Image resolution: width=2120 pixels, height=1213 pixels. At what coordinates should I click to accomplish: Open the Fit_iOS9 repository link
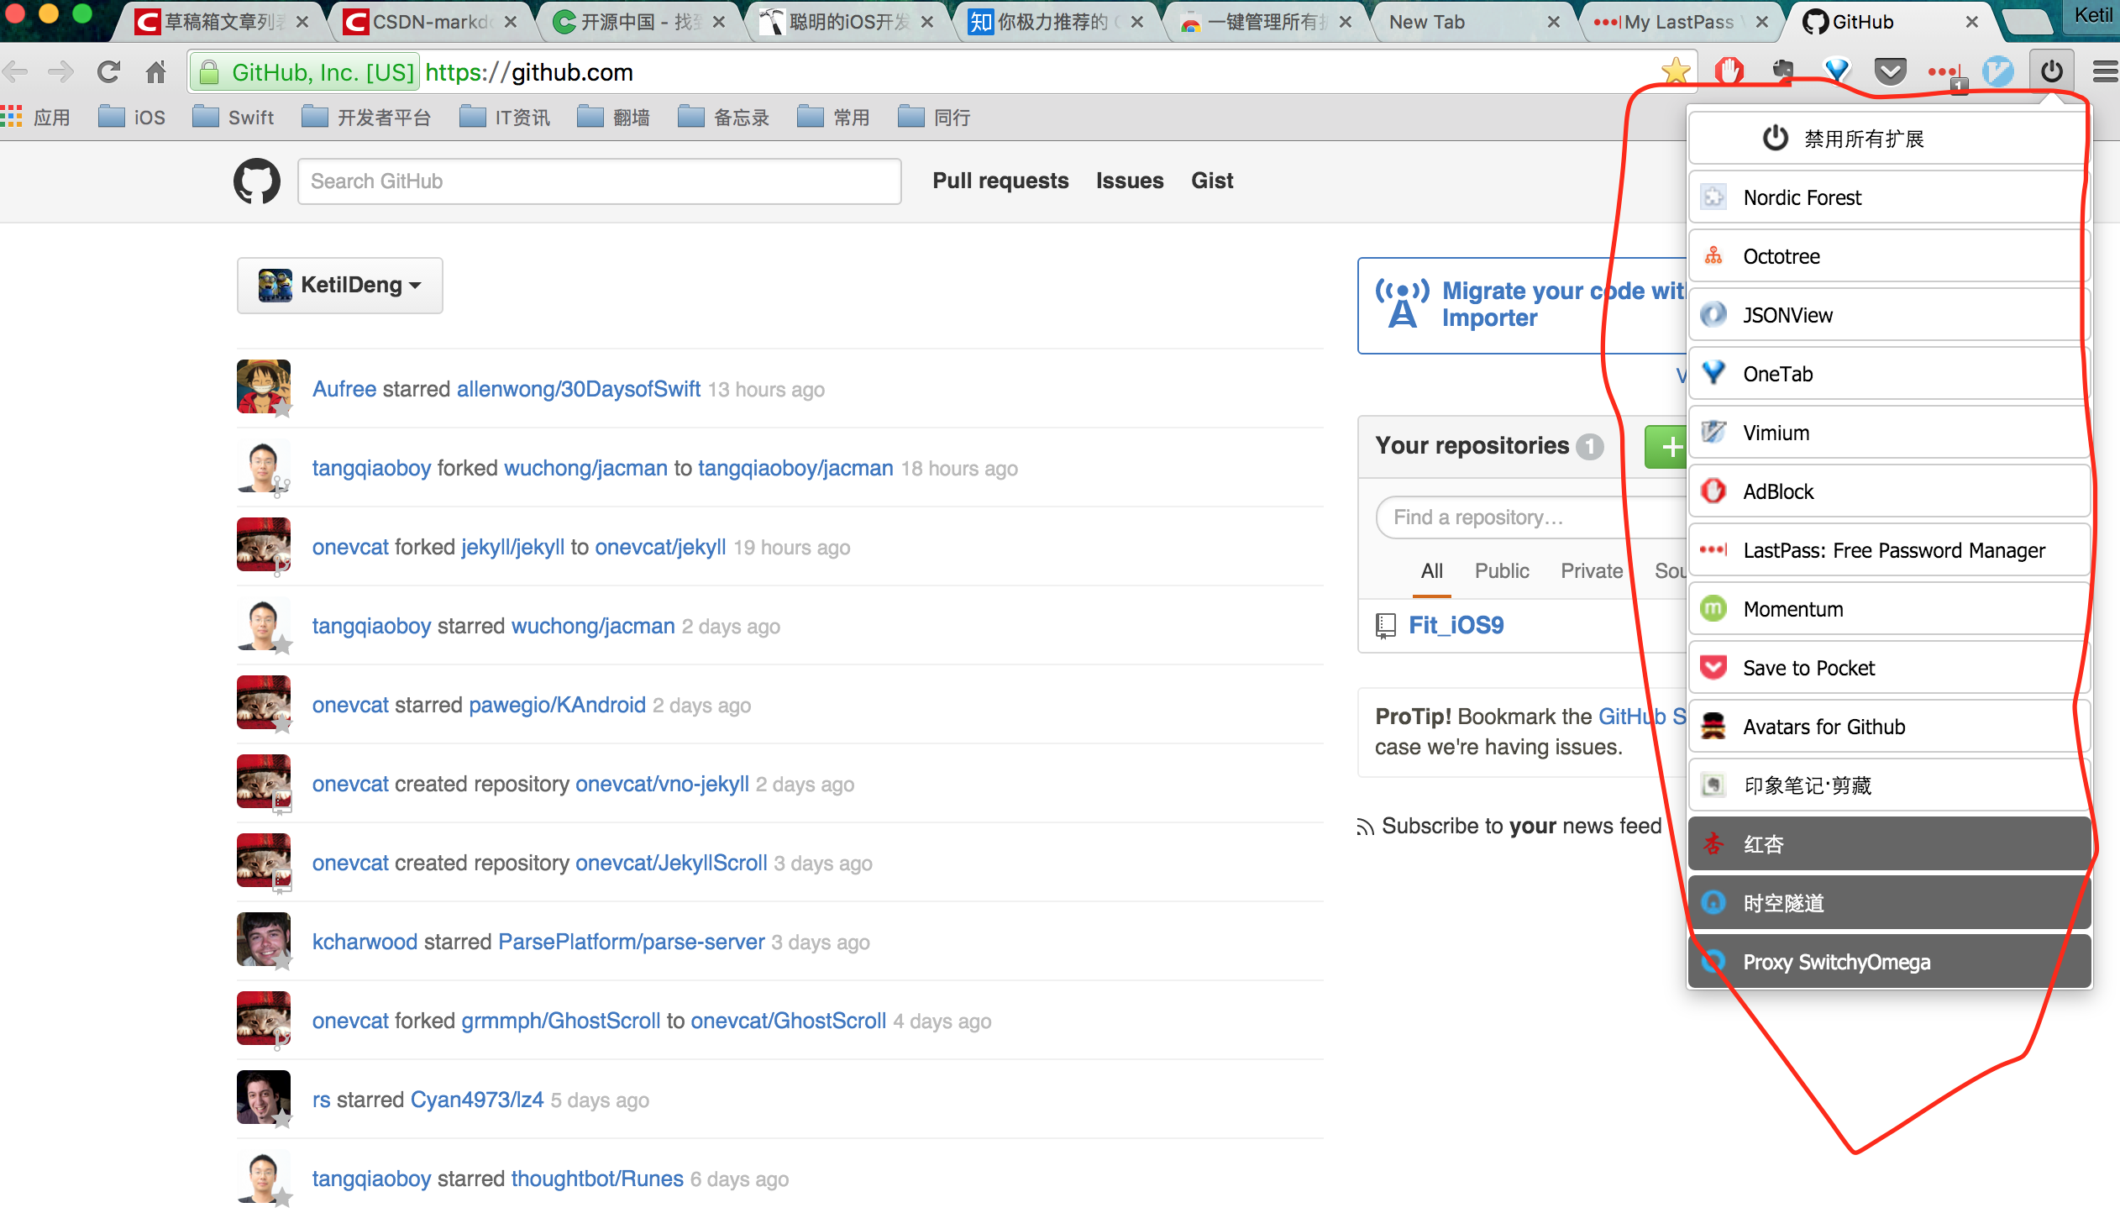[x=1456, y=625]
